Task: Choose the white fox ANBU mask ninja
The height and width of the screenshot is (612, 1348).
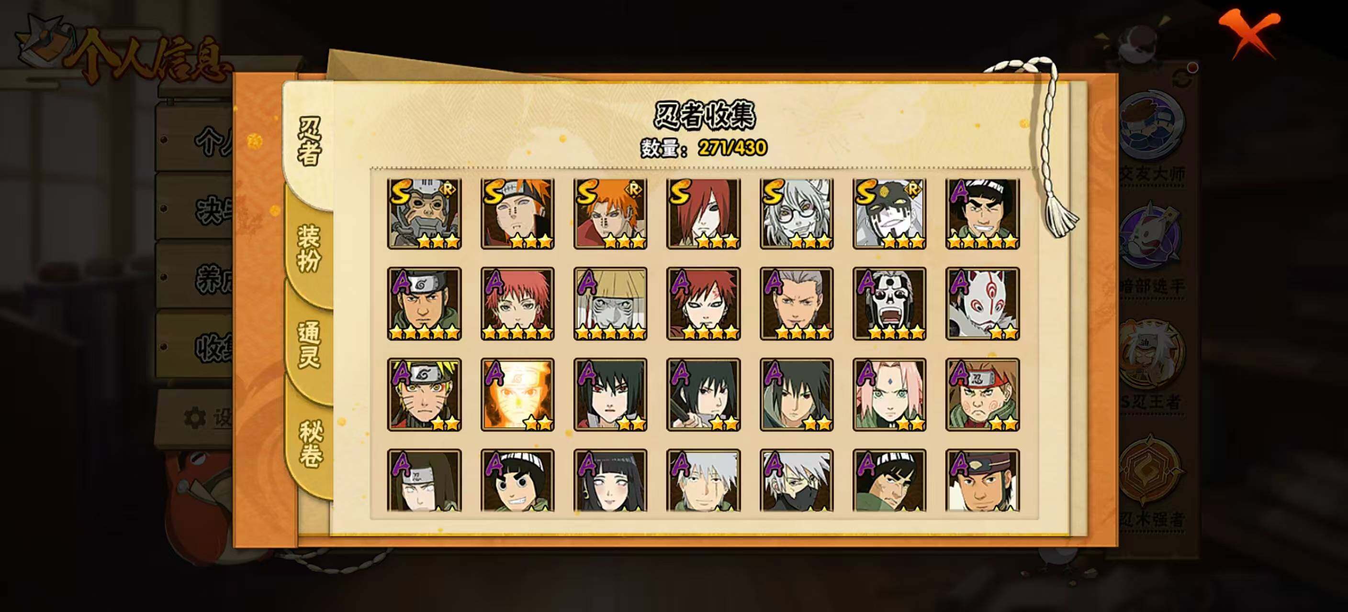Action: 982,304
